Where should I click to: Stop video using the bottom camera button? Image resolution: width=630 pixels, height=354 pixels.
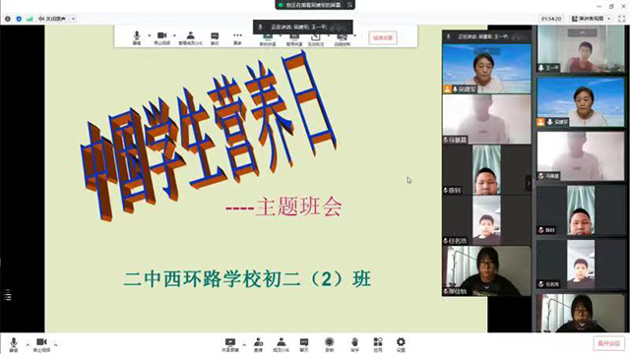pos(41,344)
